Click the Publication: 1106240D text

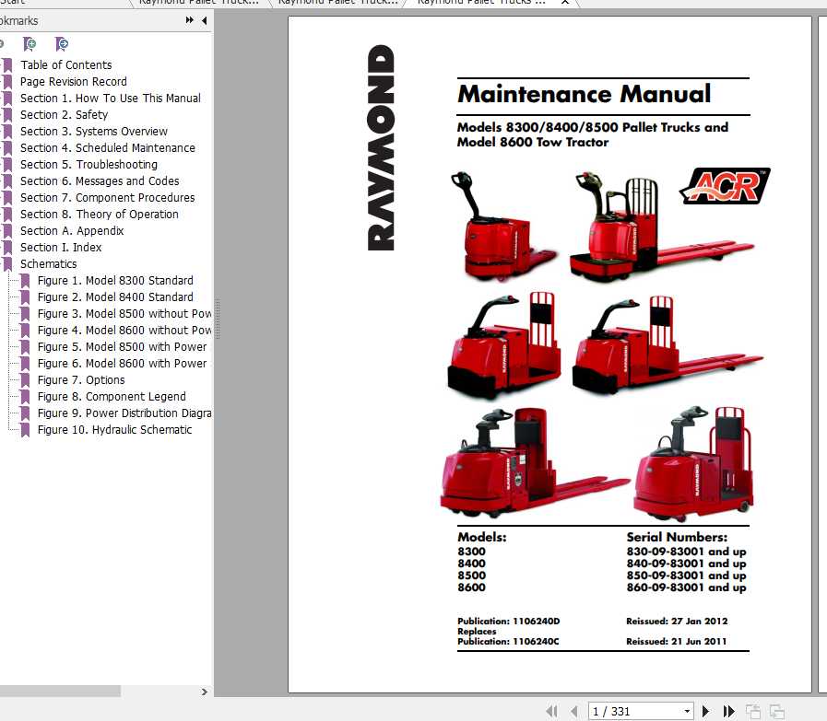[x=508, y=622]
